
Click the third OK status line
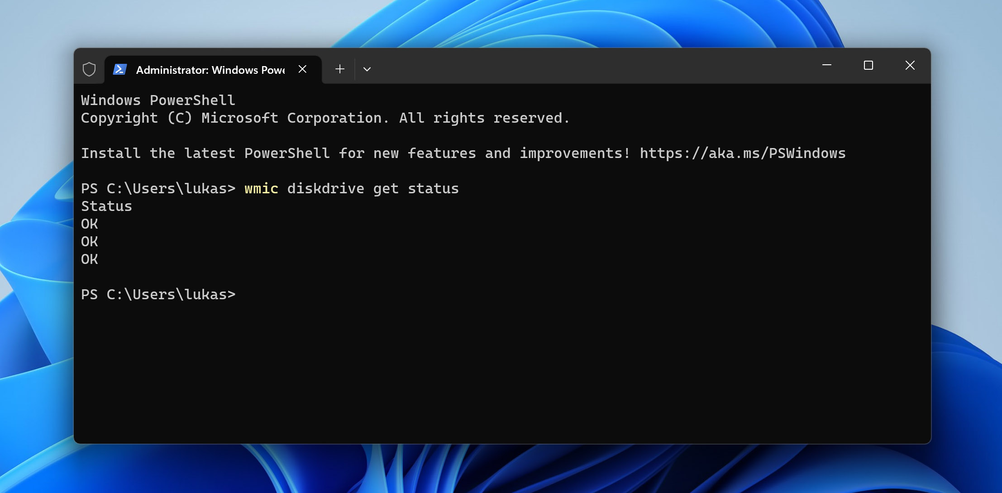[89, 259]
